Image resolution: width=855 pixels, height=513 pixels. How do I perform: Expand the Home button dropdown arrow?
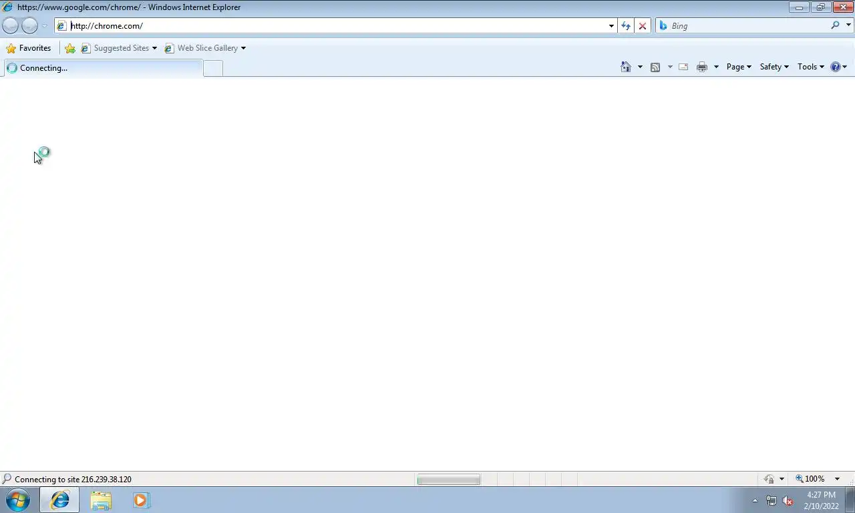point(640,67)
